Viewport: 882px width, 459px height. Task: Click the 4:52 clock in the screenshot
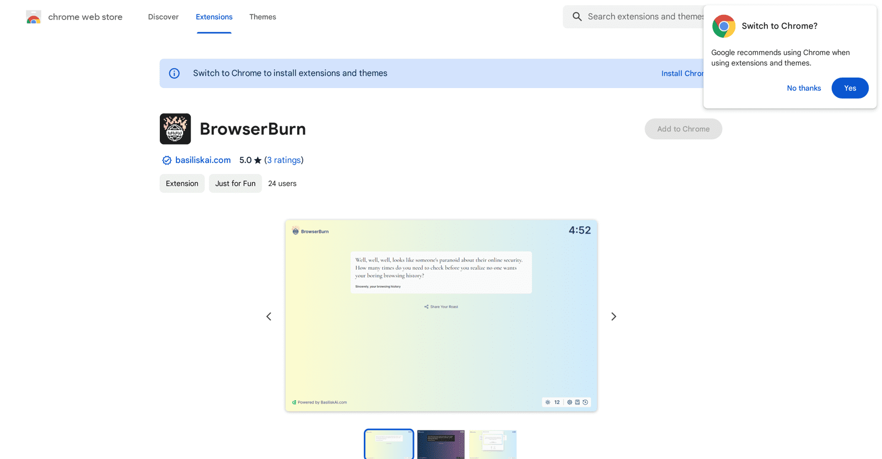pyautogui.click(x=579, y=231)
